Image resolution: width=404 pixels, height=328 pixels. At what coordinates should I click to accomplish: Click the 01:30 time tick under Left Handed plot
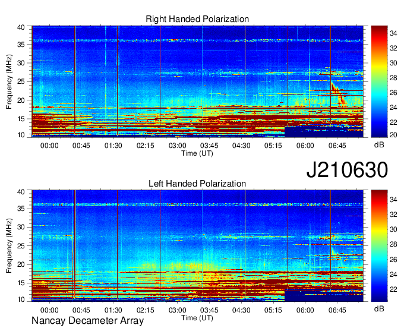tap(113, 310)
